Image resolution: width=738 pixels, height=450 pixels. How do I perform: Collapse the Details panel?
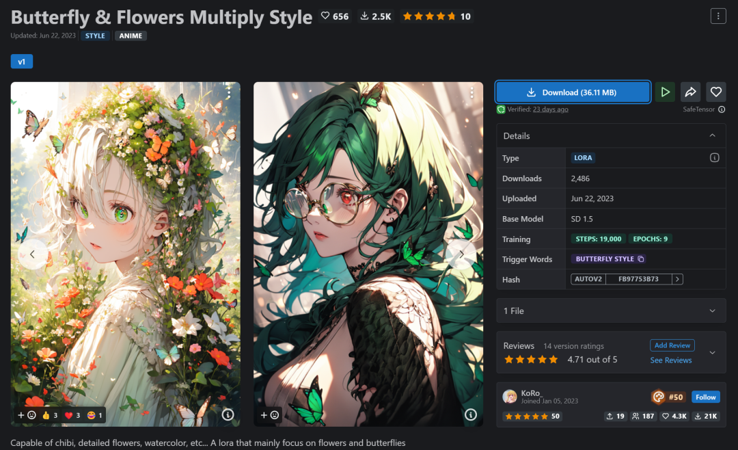click(712, 135)
